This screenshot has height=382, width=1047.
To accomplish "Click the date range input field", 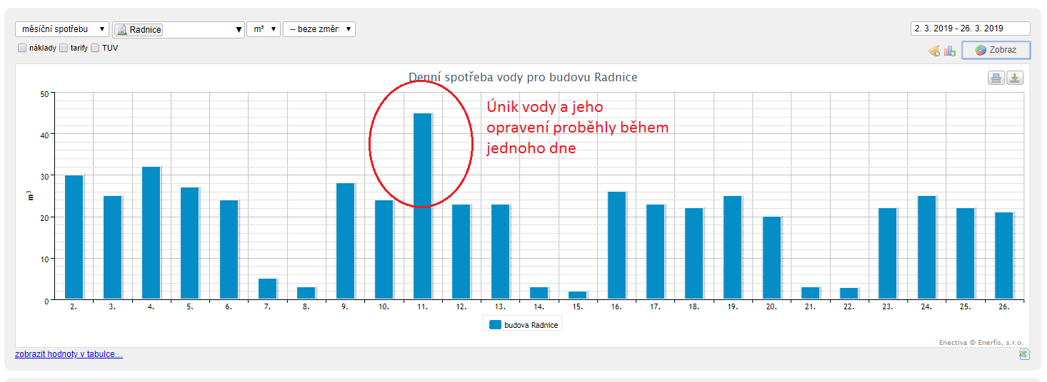I will [x=970, y=29].
